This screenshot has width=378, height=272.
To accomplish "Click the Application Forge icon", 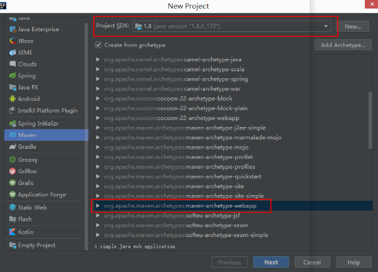I will pos(13,194).
